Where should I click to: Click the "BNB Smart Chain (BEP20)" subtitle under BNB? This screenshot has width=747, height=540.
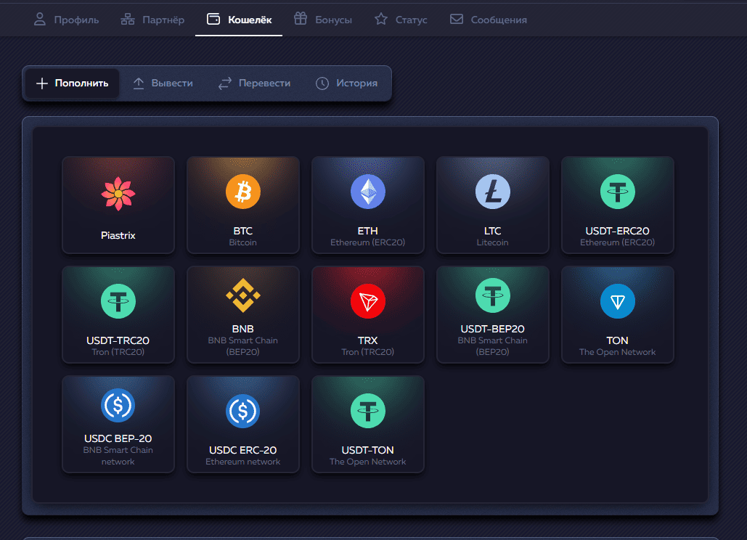click(243, 346)
